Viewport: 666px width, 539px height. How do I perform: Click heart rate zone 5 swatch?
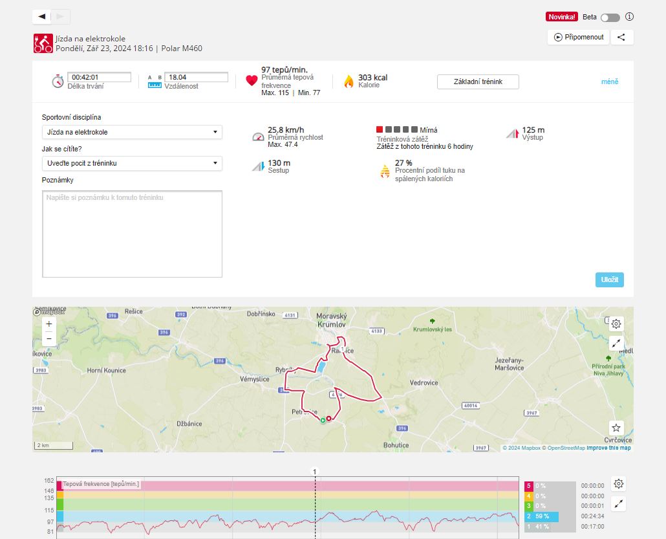(529, 486)
